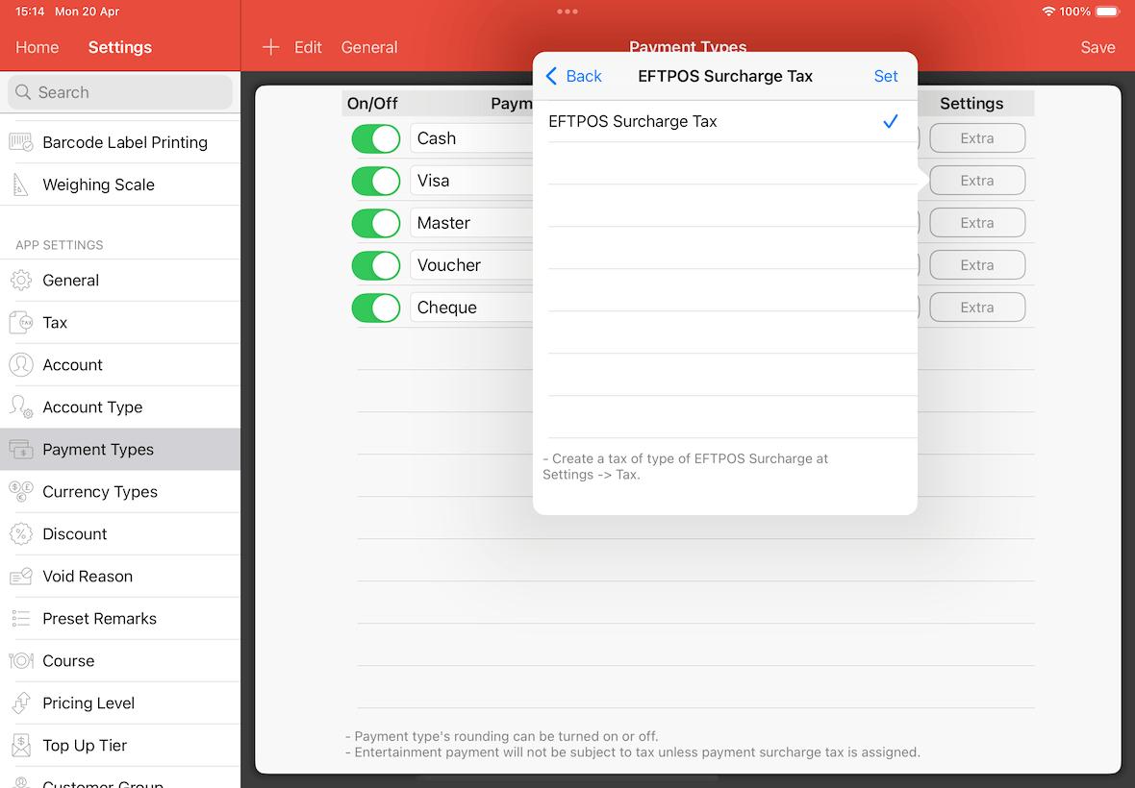Click the Preset Remarks list icon
This screenshot has height=788, width=1135.
coord(21,619)
